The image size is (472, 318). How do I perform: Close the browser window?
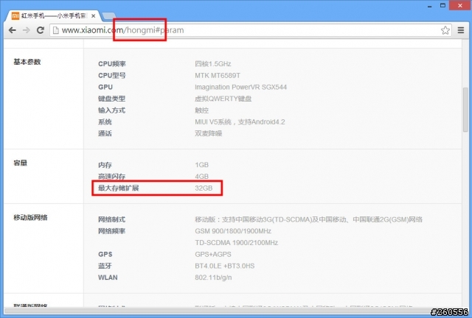point(460,5)
